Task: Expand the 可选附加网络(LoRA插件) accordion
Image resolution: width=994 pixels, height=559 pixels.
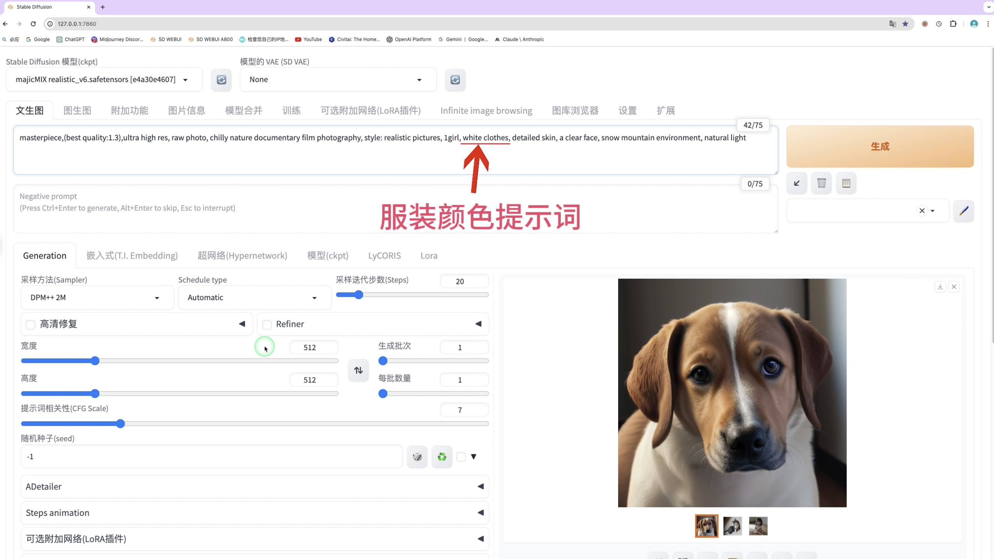Action: pos(255,539)
